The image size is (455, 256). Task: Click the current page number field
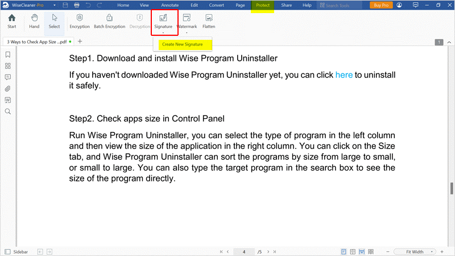(x=244, y=251)
